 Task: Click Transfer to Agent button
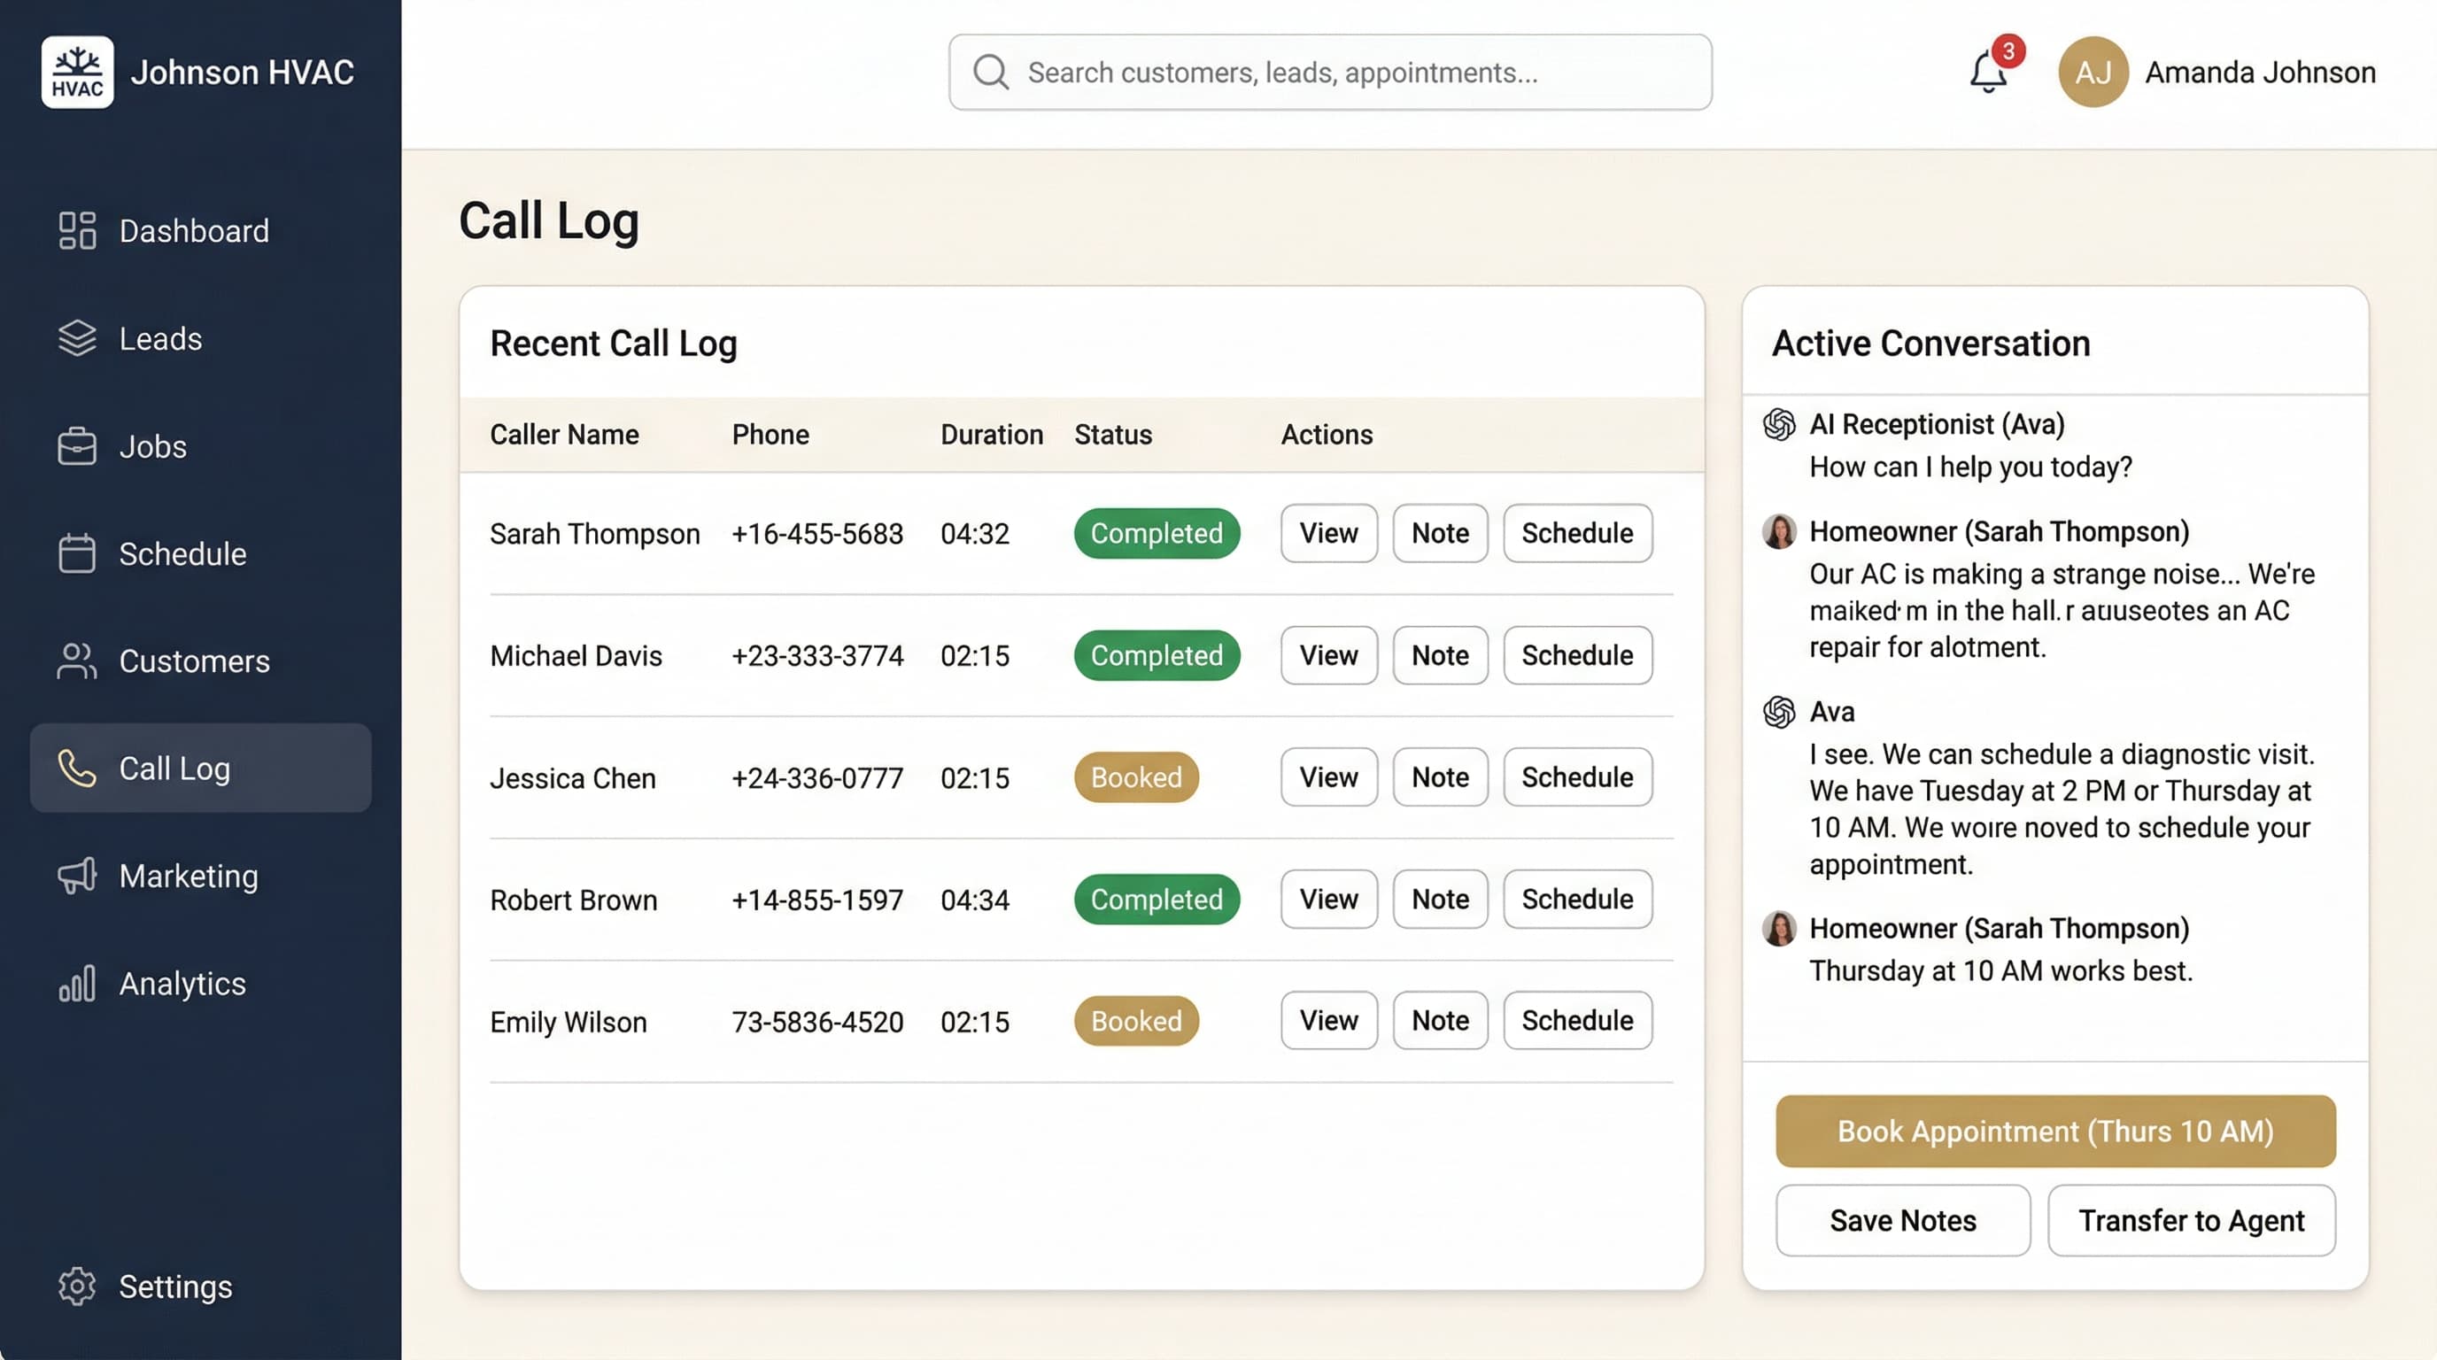[2191, 1220]
